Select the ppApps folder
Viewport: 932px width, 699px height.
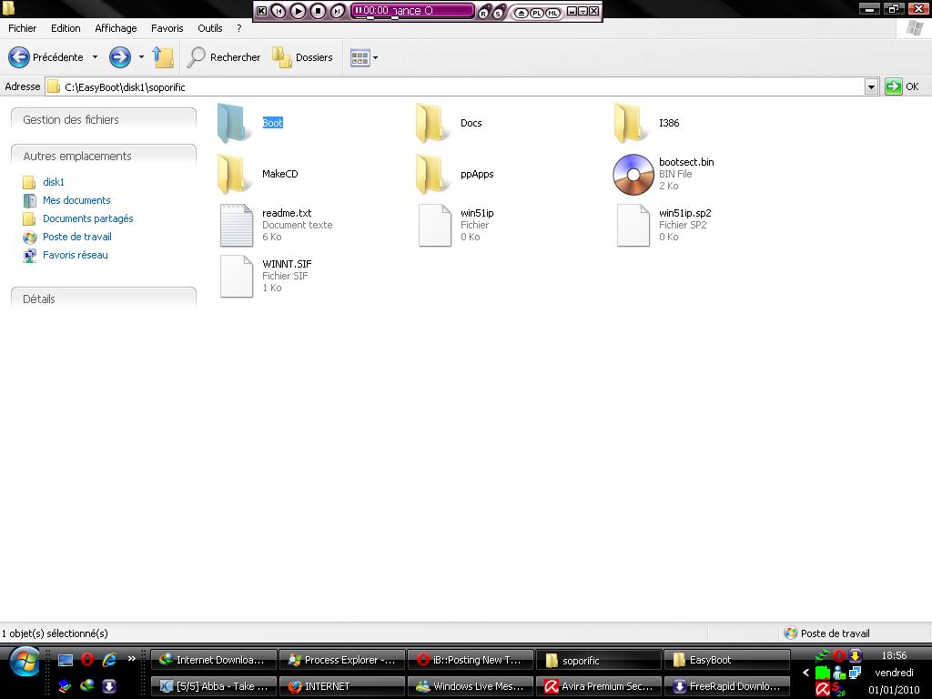click(x=455, y=174)
